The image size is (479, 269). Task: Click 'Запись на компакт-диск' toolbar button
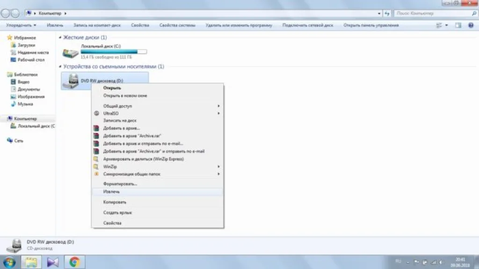point(97,25)
